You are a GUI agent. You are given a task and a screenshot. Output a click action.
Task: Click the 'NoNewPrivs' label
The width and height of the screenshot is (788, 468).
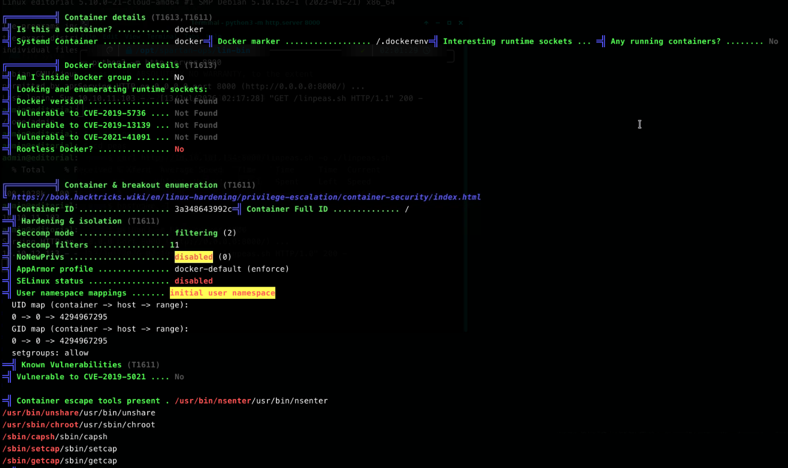(40, 257)
